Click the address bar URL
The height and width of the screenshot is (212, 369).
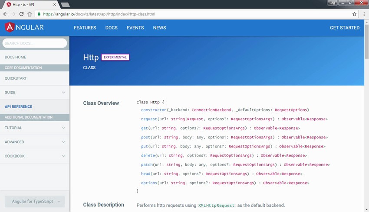pos(99,14)
